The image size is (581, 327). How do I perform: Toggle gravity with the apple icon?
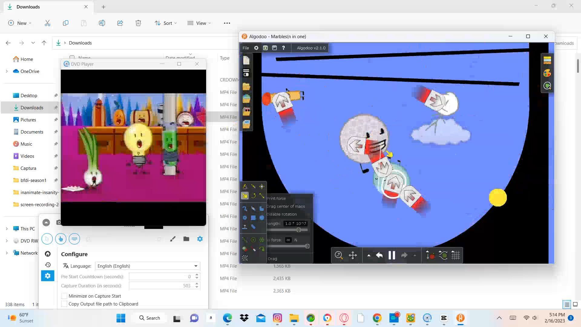click(x=430, y=255)
